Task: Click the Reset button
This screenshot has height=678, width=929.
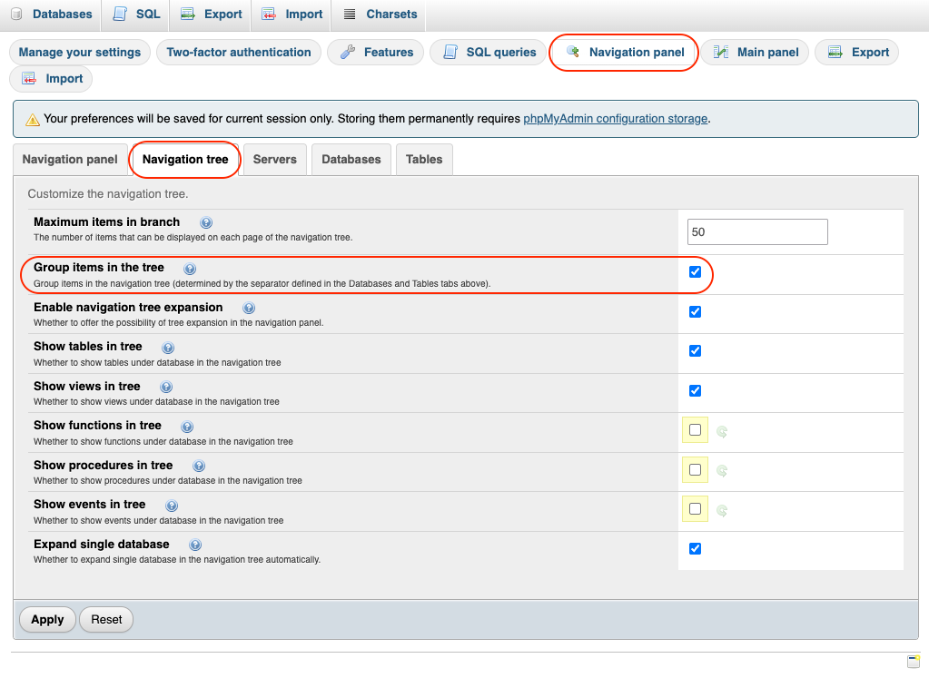Action: [x=106, y=619]
